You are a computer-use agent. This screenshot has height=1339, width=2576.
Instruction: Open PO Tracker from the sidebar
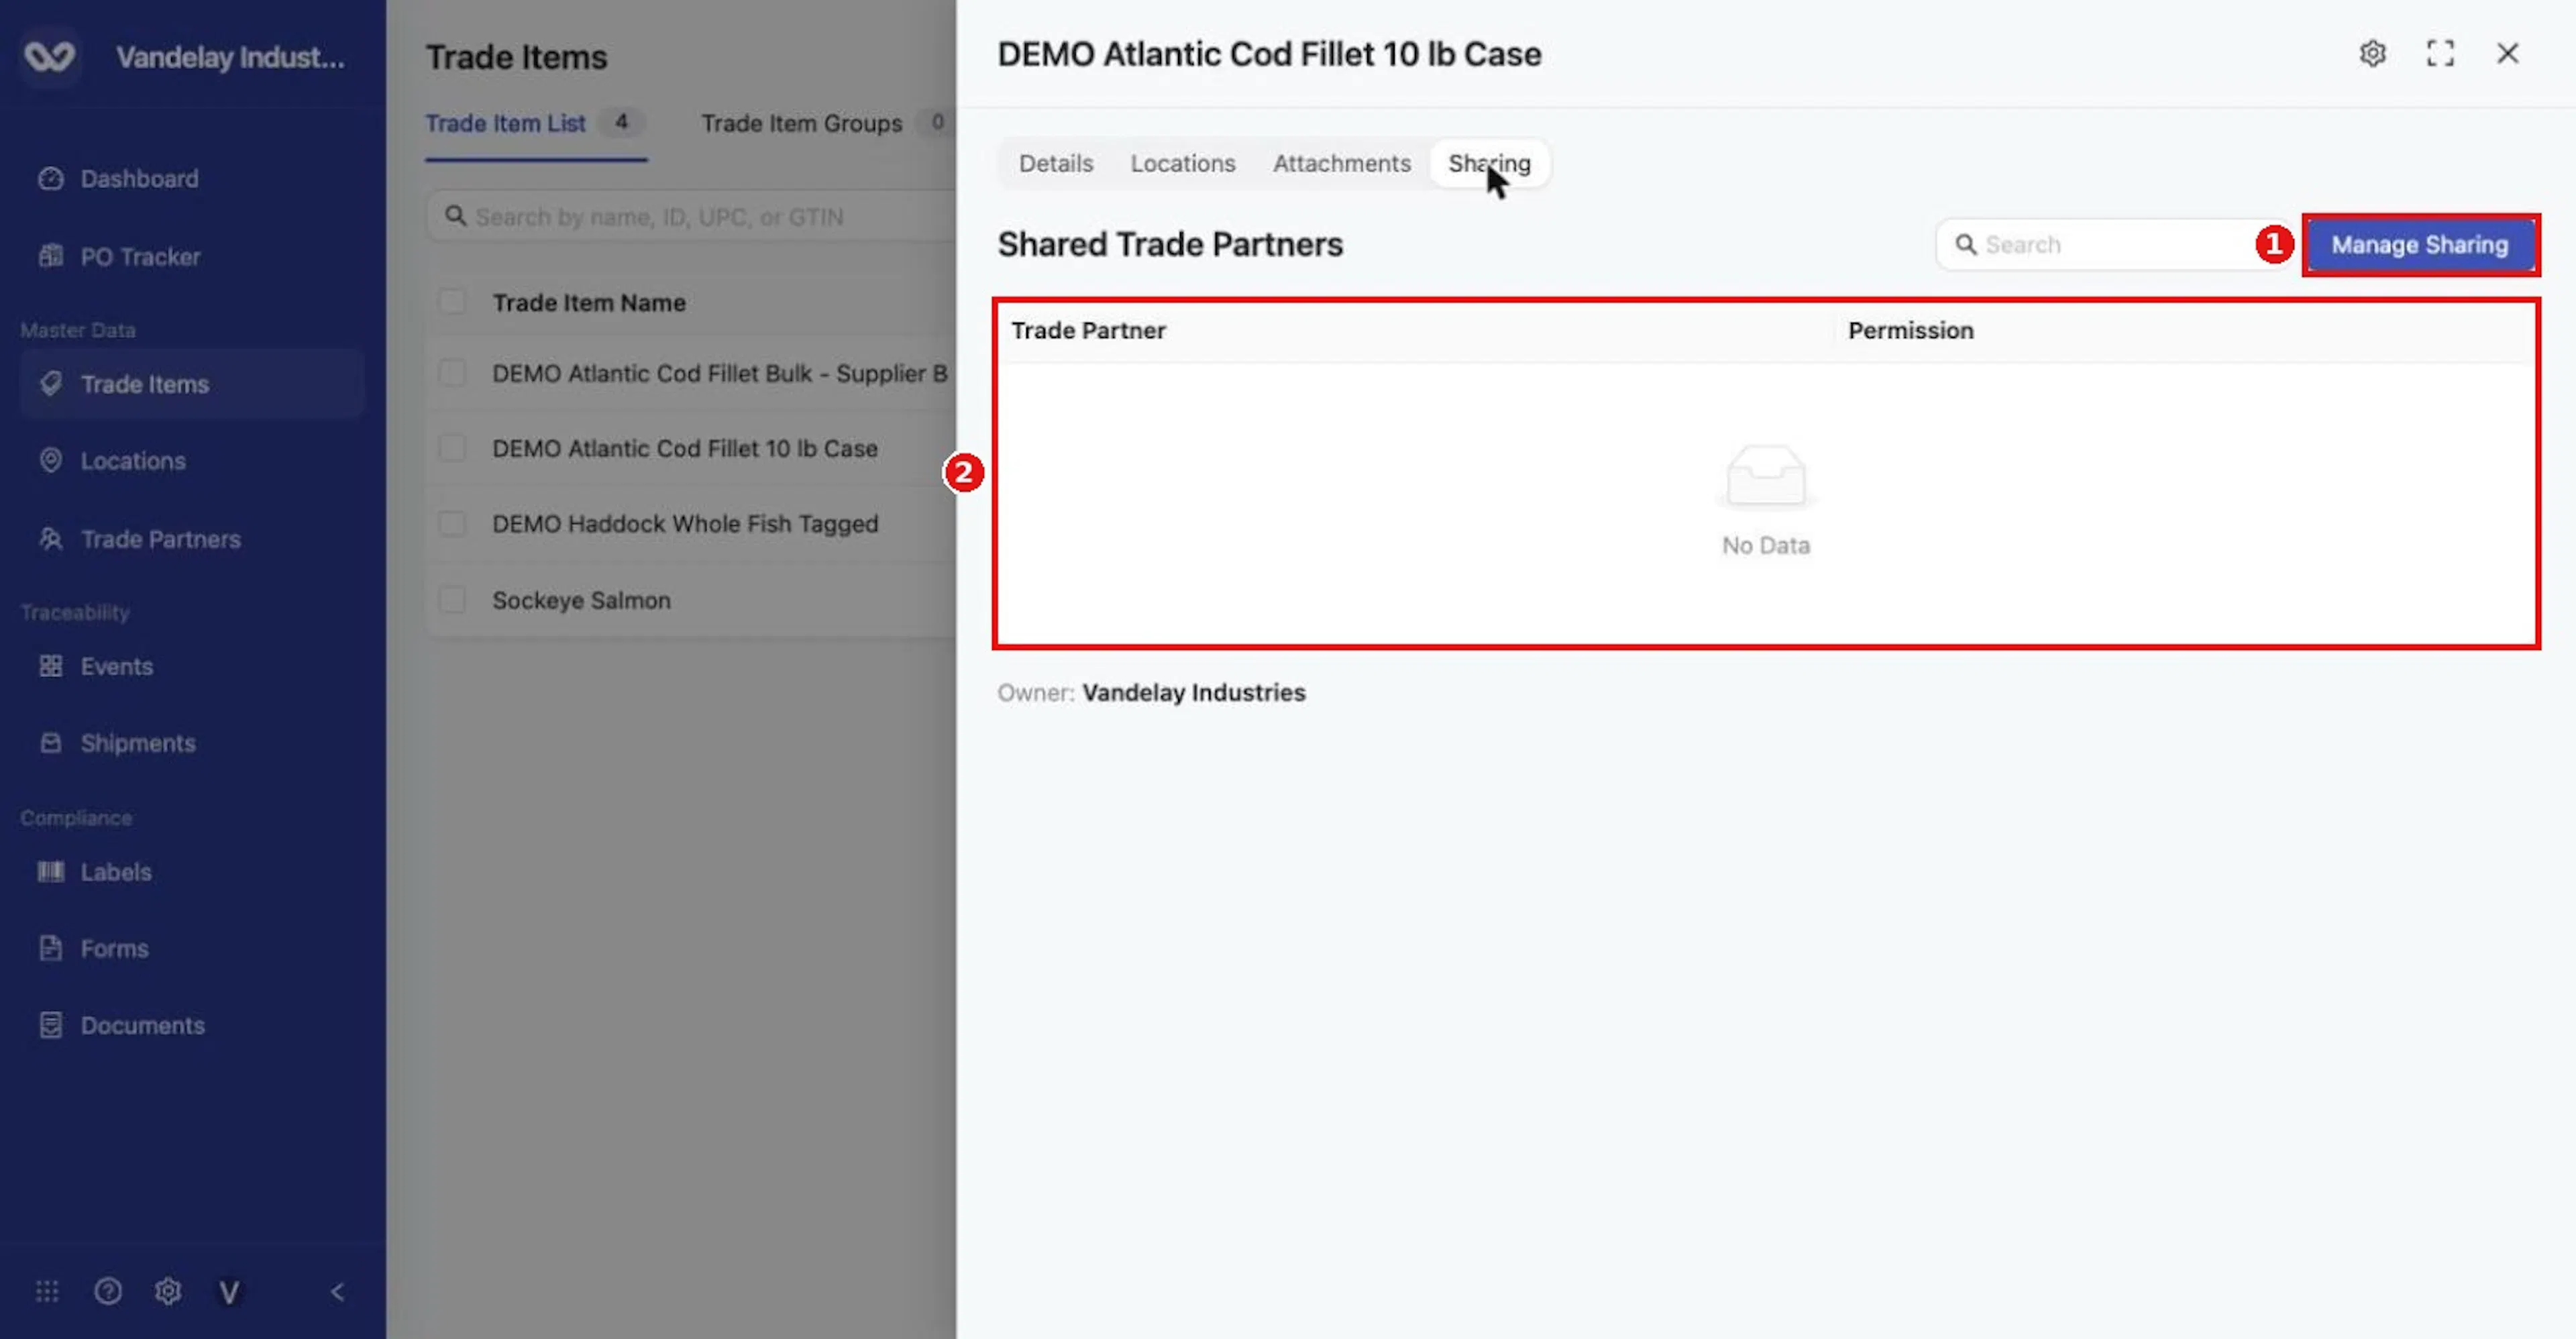click(x=139, y=257)
